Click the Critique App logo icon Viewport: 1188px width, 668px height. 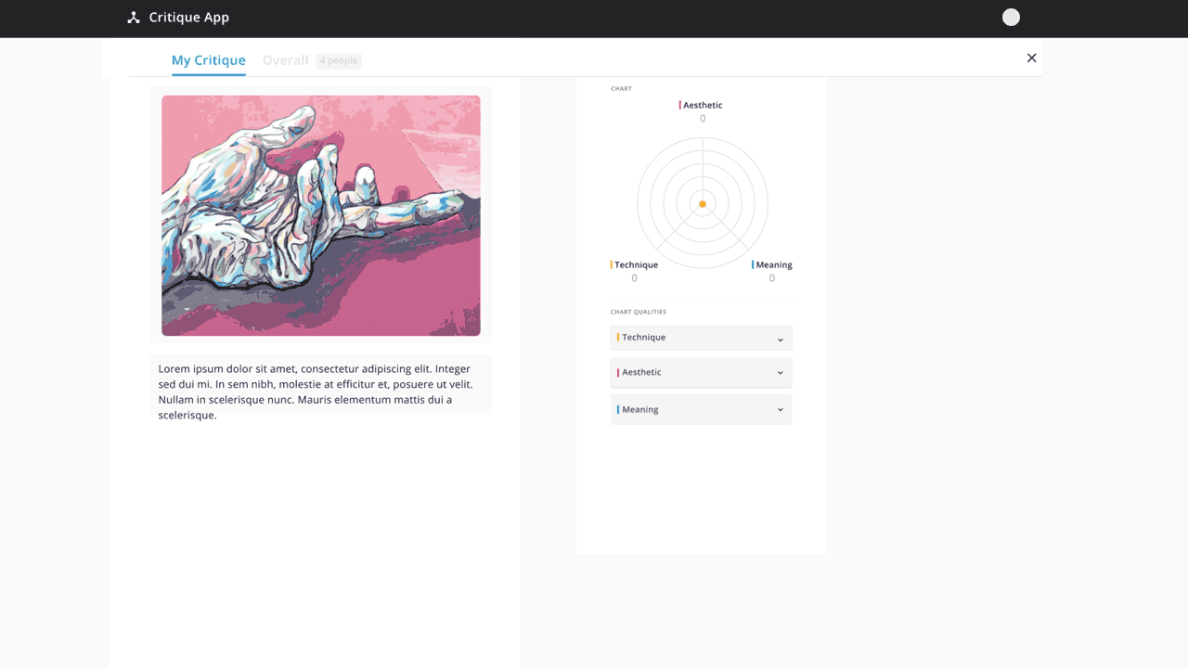click(x=134, y=18)
